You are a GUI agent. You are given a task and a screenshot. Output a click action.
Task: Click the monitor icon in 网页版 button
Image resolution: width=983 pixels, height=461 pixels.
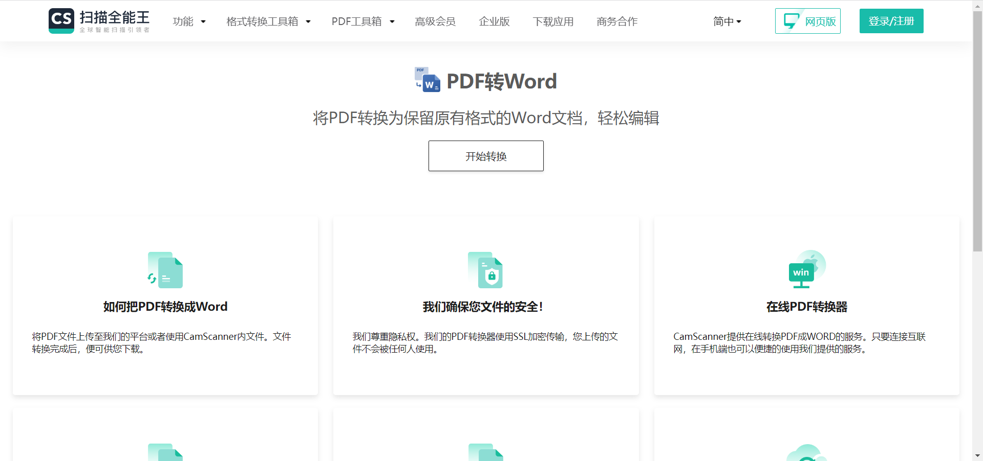point(791,21)
